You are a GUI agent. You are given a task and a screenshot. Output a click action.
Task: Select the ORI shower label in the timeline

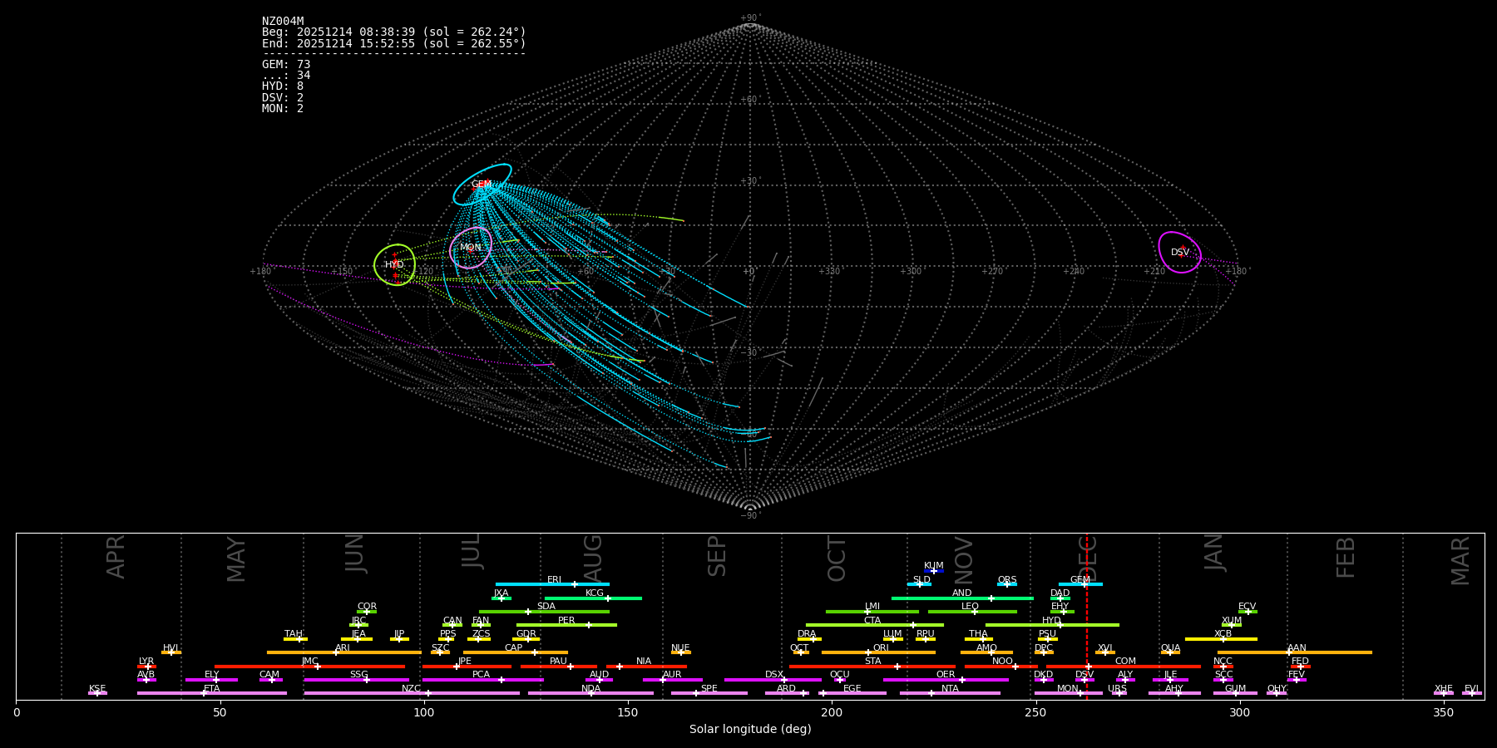(881, 648)
